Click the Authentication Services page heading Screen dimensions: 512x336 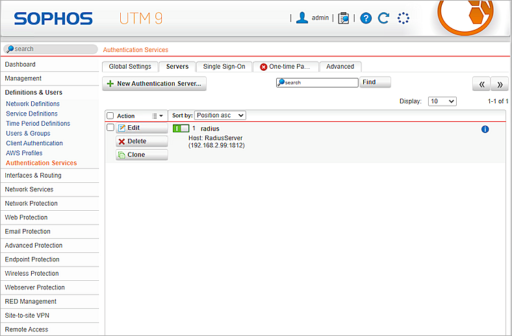point(136,50)
